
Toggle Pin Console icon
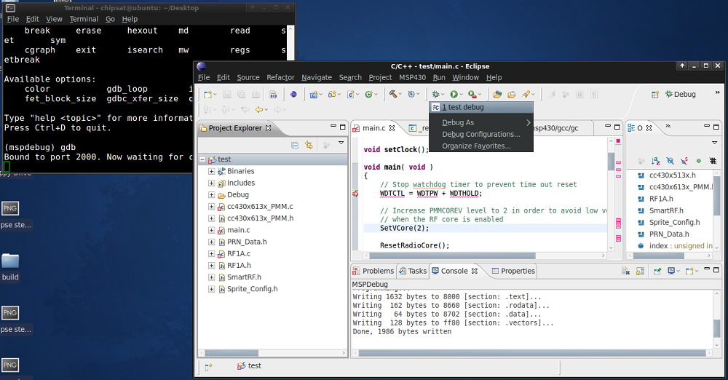pos(657,271)
